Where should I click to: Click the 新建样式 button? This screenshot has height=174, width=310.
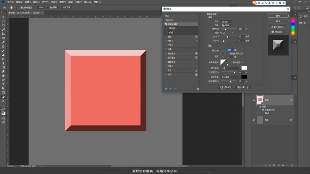click(x=278, y=27)
